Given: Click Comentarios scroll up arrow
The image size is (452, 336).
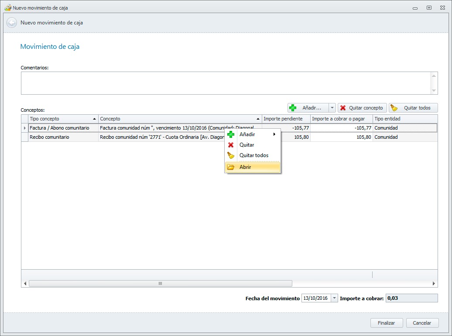Looking at the screenshot, I should pos(434,76).
